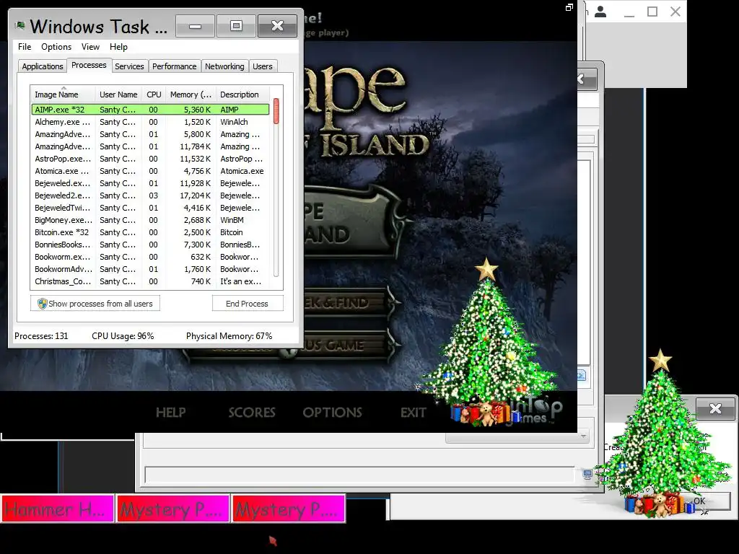Switch to the Networking tab
Viewport: 739px width, 554px height.
(224, 66)
